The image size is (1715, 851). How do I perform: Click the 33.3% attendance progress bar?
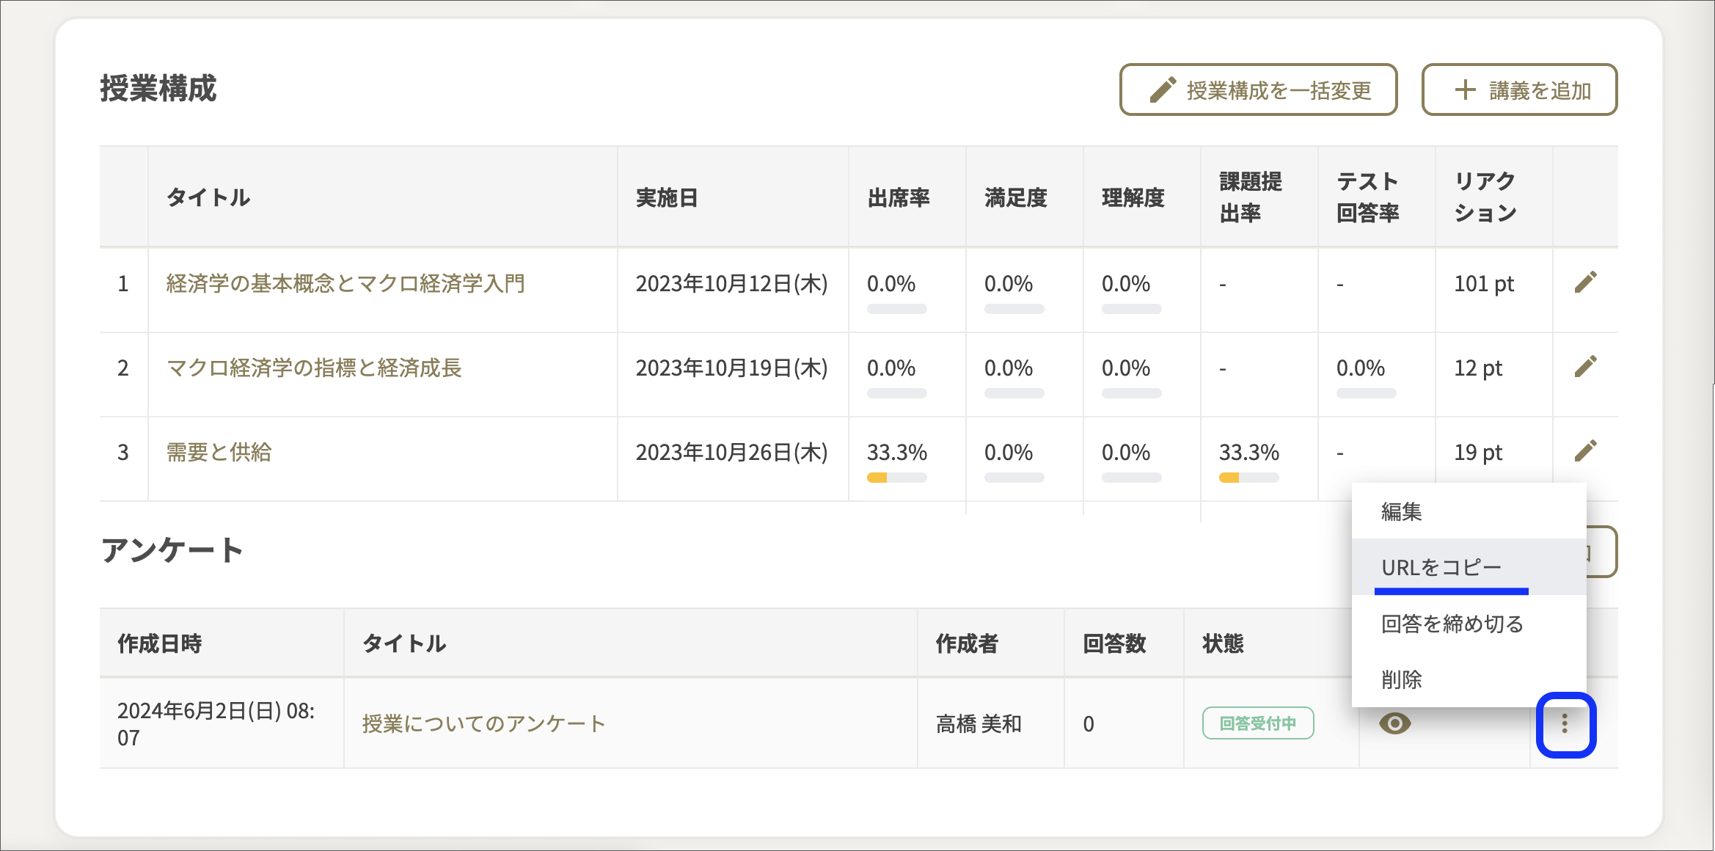pyautogui.click(x=896, y=478)
